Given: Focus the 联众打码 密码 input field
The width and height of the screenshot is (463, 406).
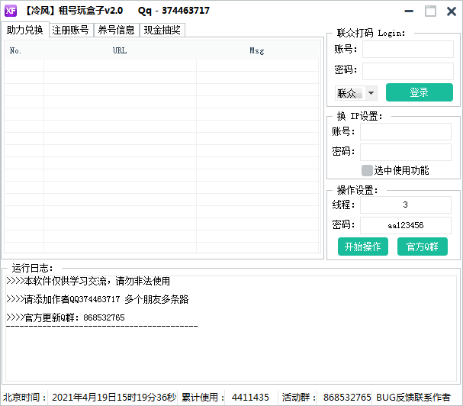Looking at the screenshot, I should (407, 70).
